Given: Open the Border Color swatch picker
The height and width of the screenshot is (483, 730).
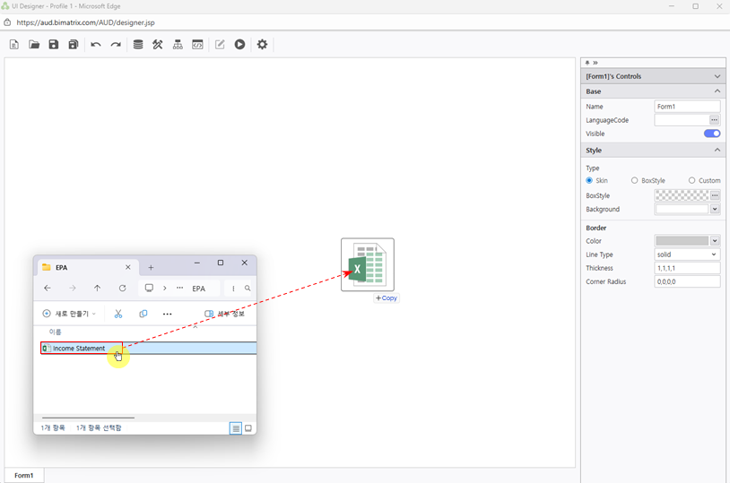Looking at the screenshot, I should (687, 241).
